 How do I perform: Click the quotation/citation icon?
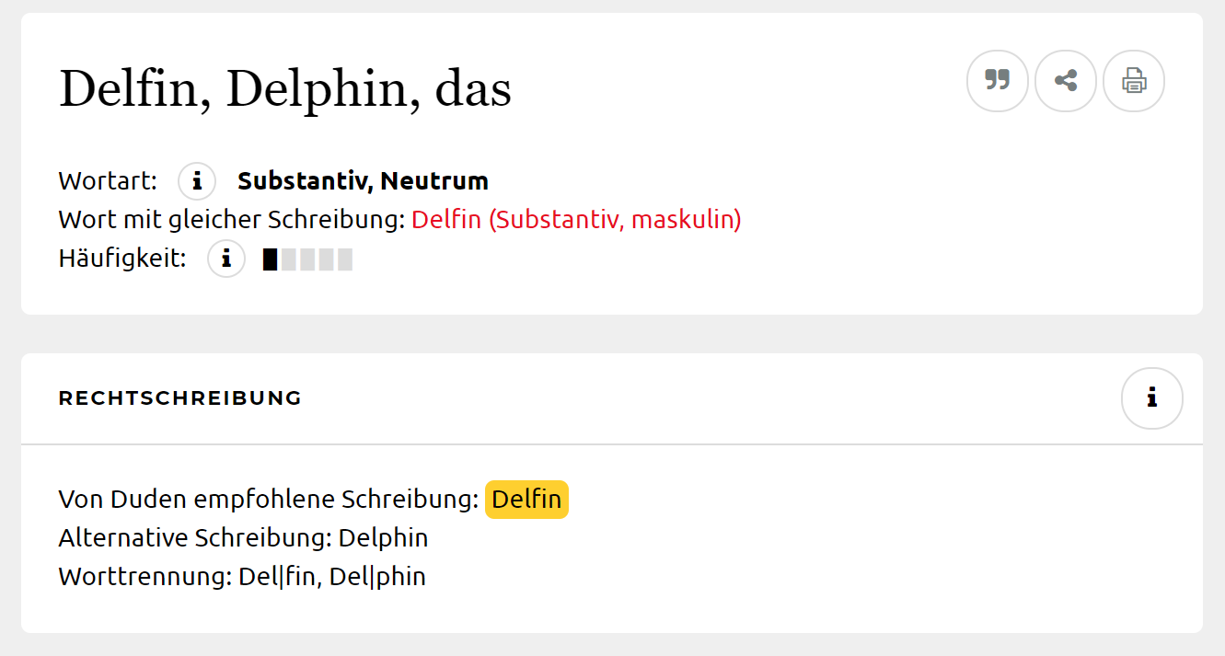(x=997, y=81)
